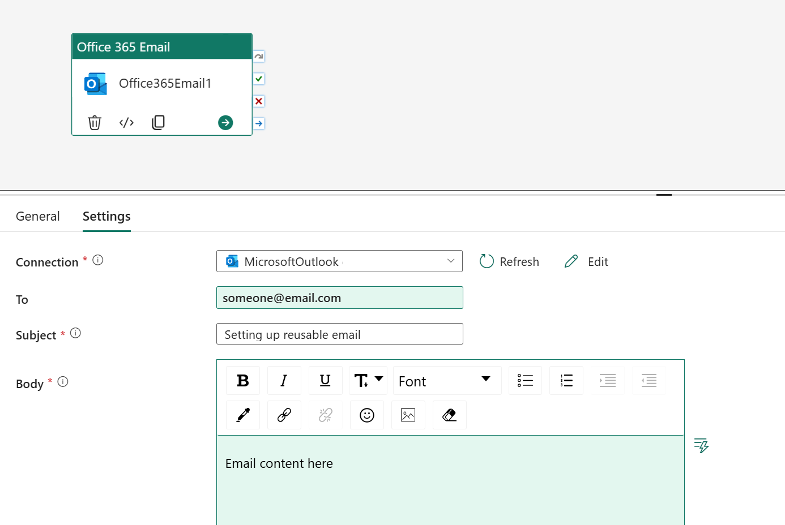The width and height of the screenshot is (785, 525).
Task: Toggle bold formatting in the Body editor
Action: [243, 381]
